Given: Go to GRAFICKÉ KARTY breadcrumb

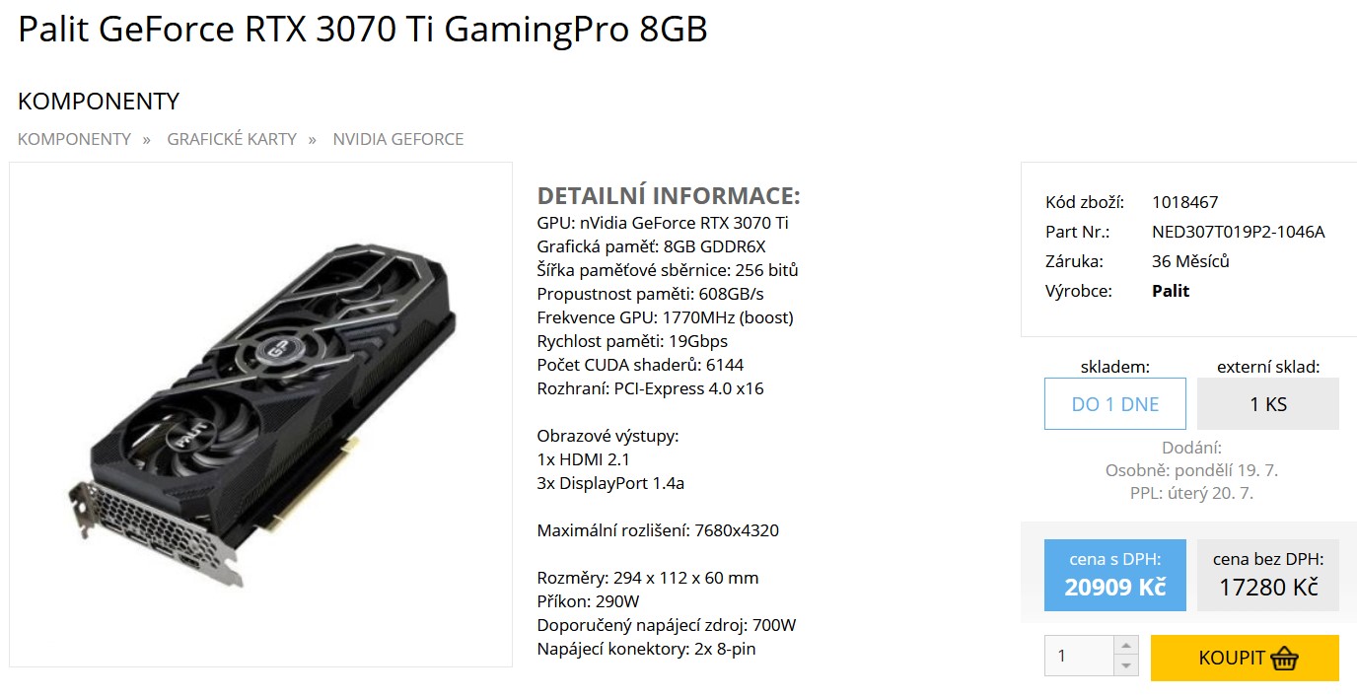Looking at the screenshot, I should (x=232, y=139).
